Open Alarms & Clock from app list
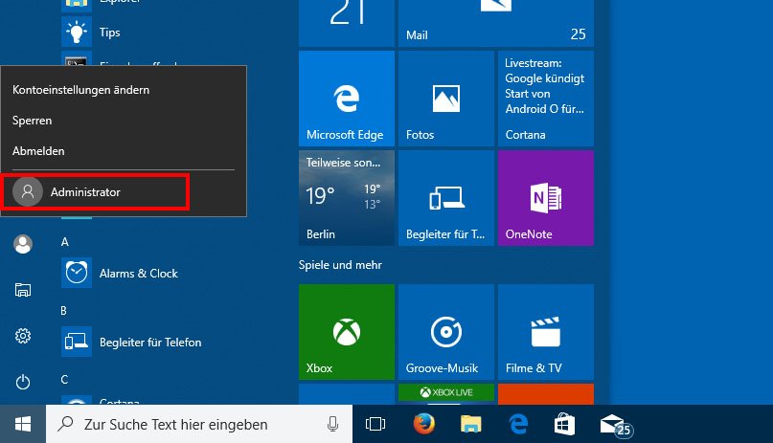Screen dimensions: 773x443 (x=138, y=274)
